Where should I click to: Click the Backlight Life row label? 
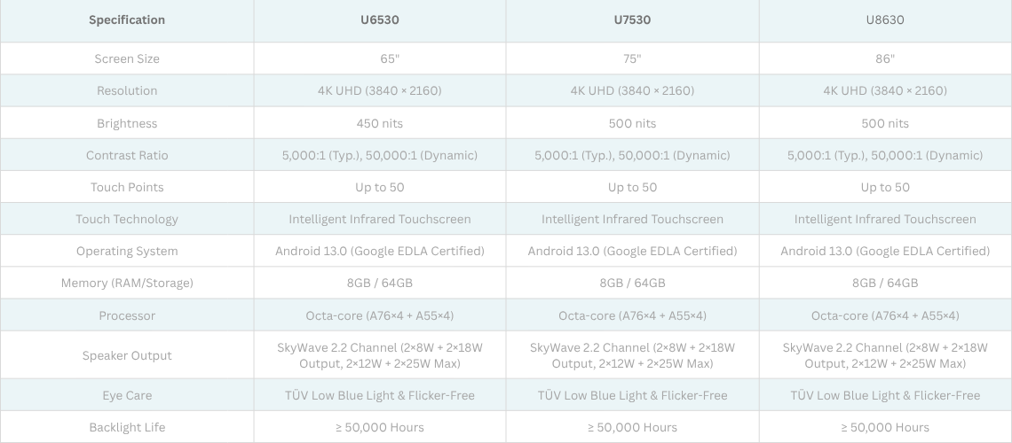pyautogui.click(x=127, y=427)
